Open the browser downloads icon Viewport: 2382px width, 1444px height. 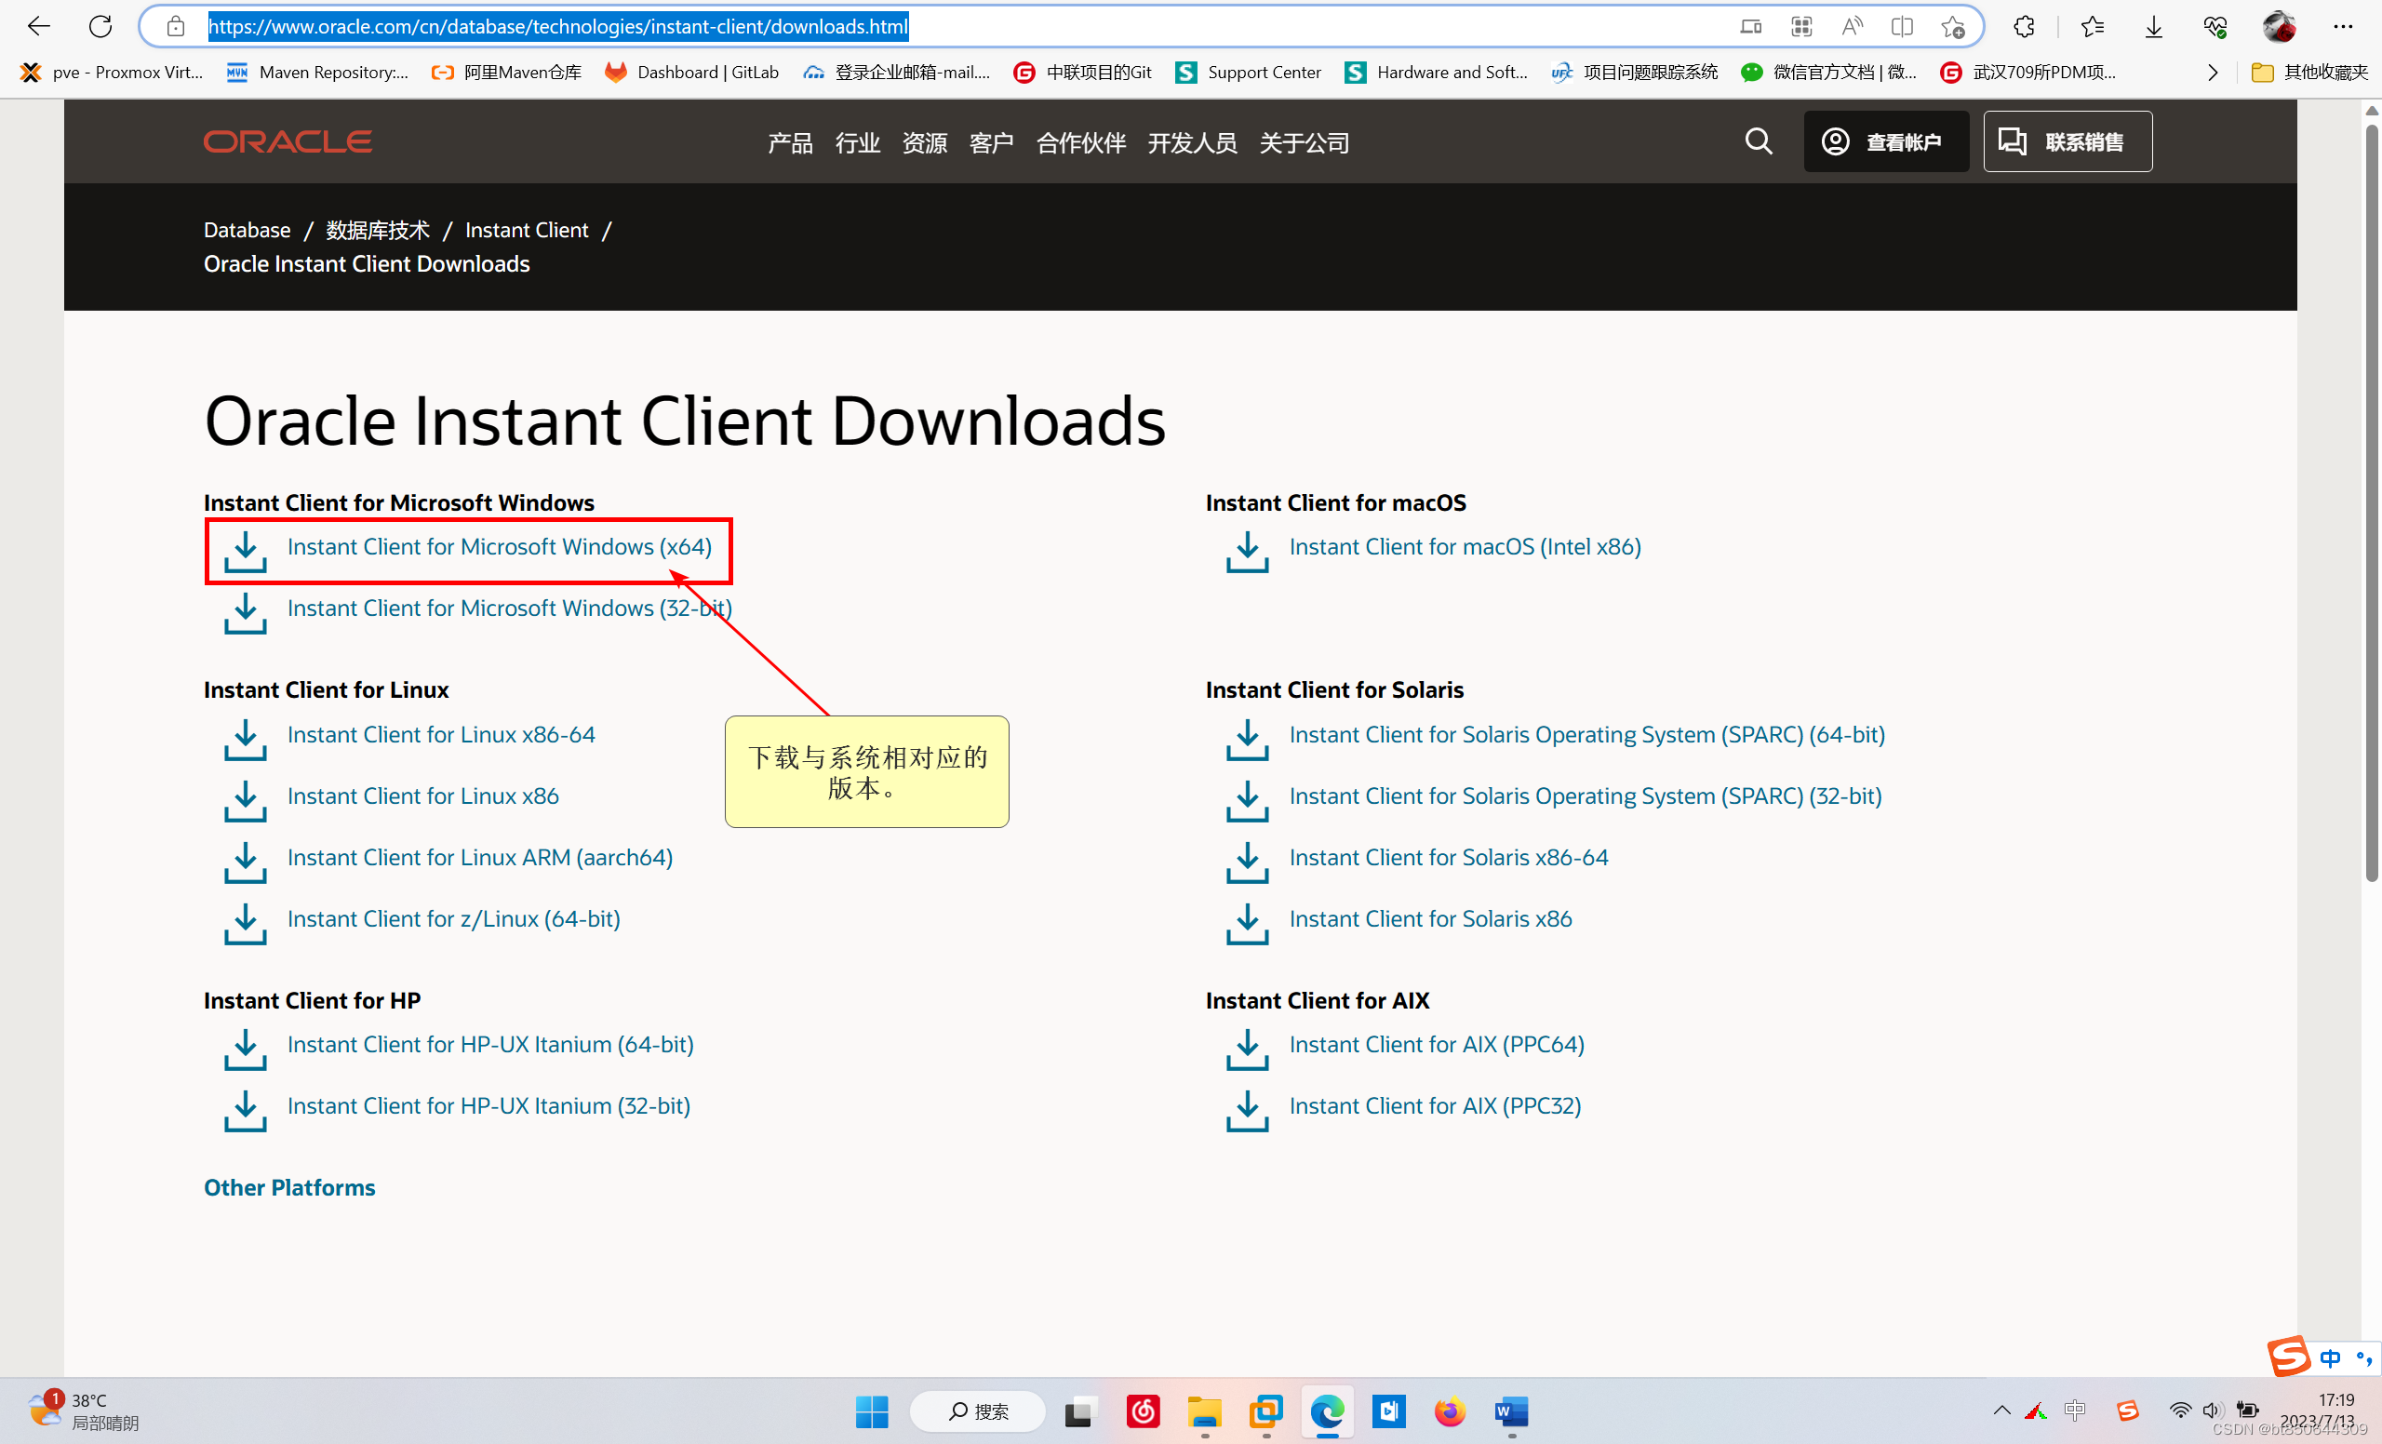point(2153,26)
